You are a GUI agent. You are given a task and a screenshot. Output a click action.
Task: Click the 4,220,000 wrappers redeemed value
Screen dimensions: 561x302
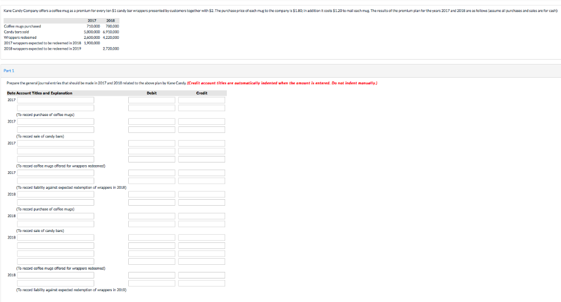tap(111, 38)
